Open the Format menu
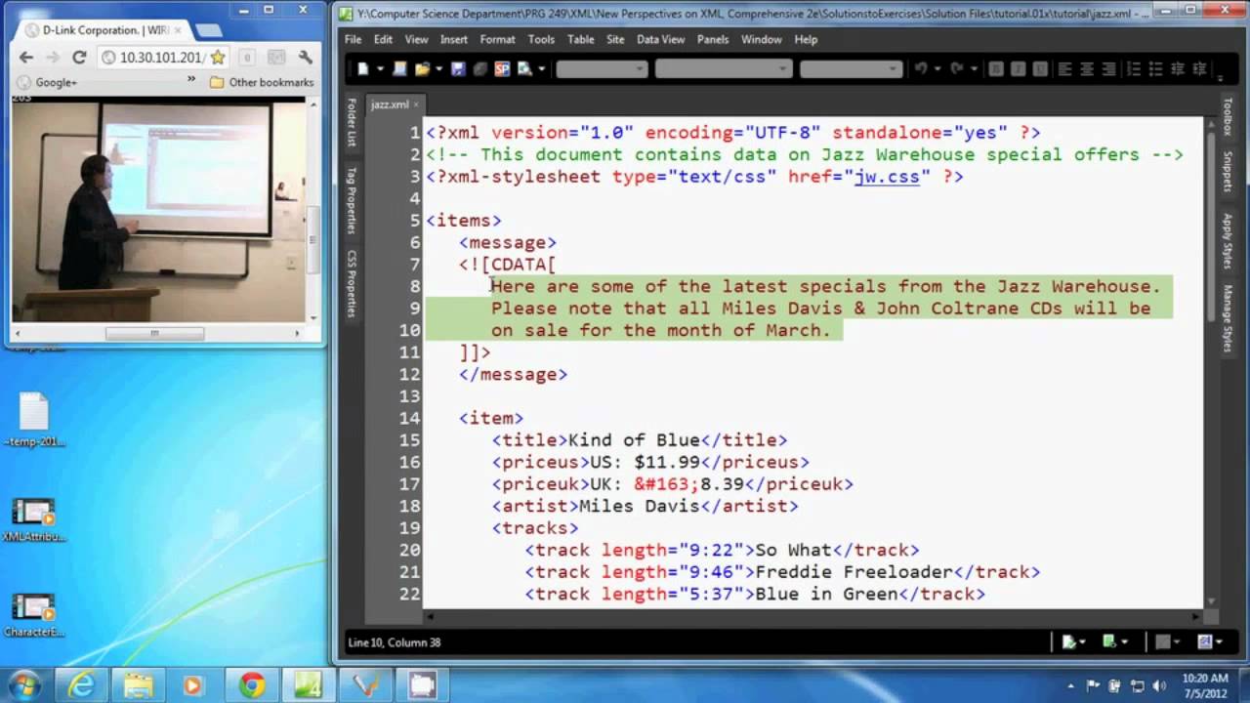The image size is (1250, 703). [497, 39]
